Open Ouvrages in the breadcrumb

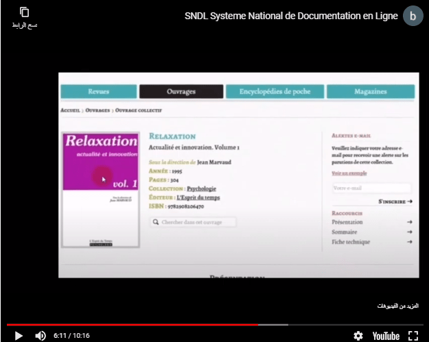point(97,110)
